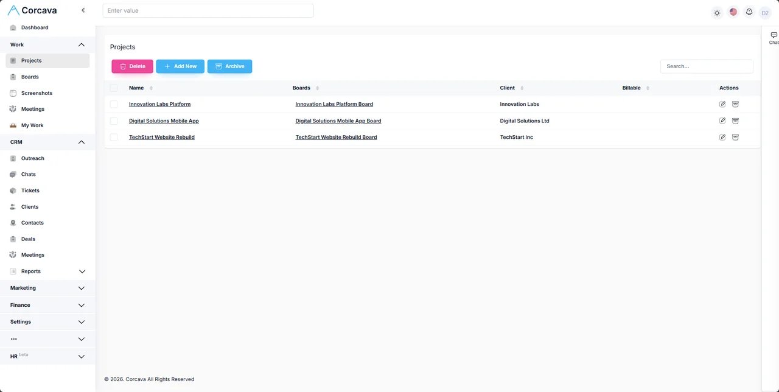The image size is (779, 392).
Task: Sort by the Billable column arrows
Action: click(648, 88)
